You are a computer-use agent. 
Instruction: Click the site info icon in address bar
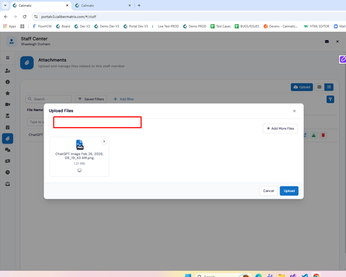coord(36,17)
